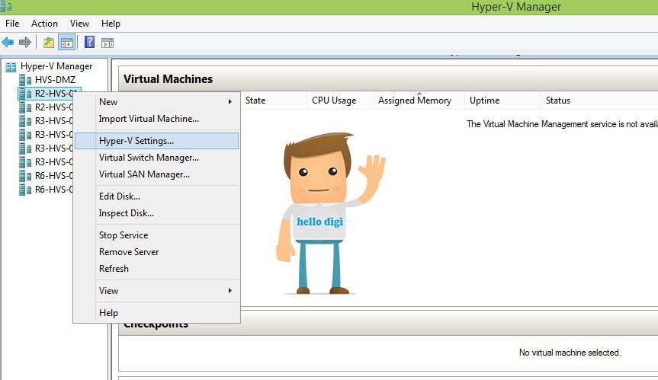This screenshot has height=380, width=658.
Task: Toggle the Show/Hide Console Tree toolbar icon
Action: pos(67,43)
